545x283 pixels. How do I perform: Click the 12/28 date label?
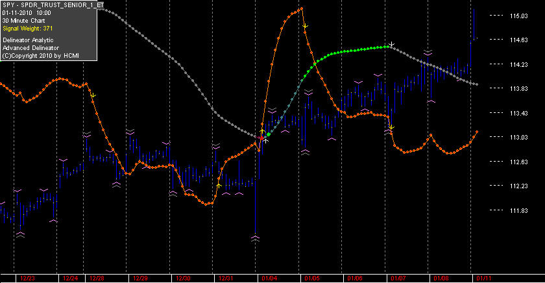coord(97,278)
